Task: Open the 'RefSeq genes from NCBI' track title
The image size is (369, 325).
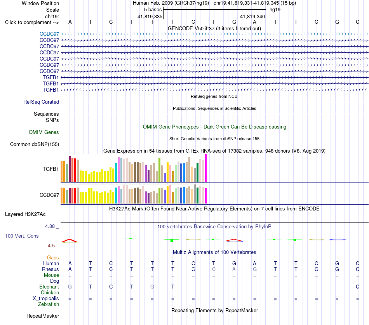Action: coord(214,96)
